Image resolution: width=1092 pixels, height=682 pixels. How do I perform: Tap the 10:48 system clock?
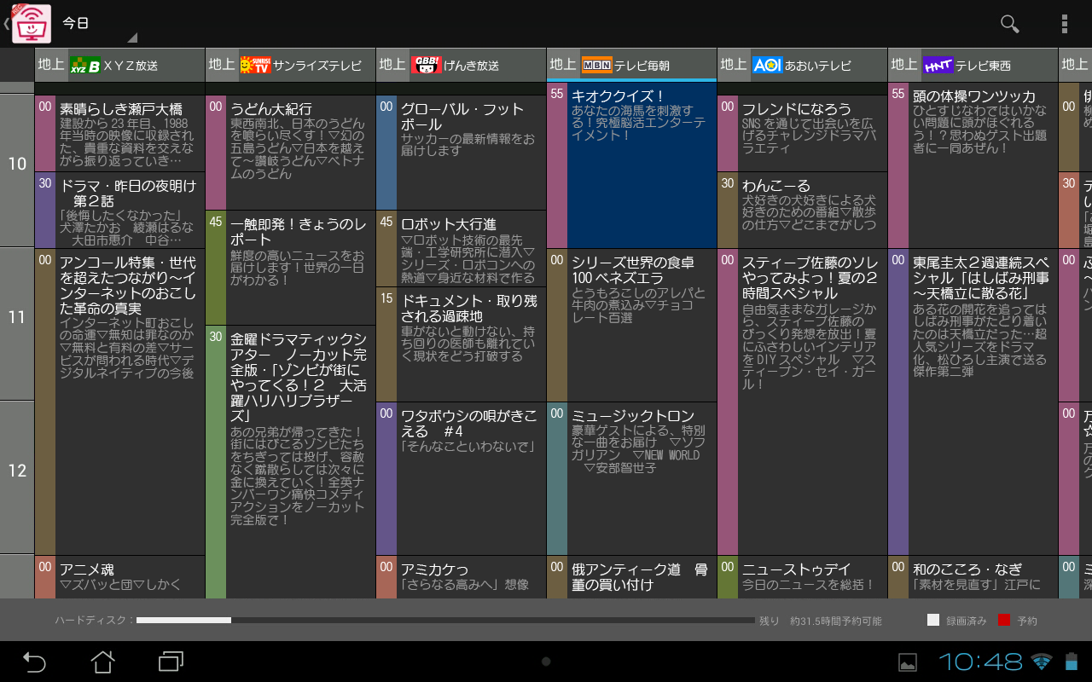click(980, 662)
